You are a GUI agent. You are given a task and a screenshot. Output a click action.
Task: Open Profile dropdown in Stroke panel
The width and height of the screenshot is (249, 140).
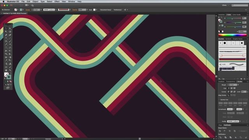pyautogui.click(x=240, y=121)
